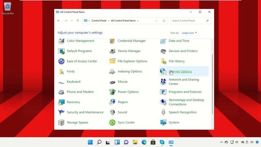Image resolution: width=261 pixels, height=147 pixels.
Task: Open the Credential Manager icon
Action: click(x=112, y=41)
